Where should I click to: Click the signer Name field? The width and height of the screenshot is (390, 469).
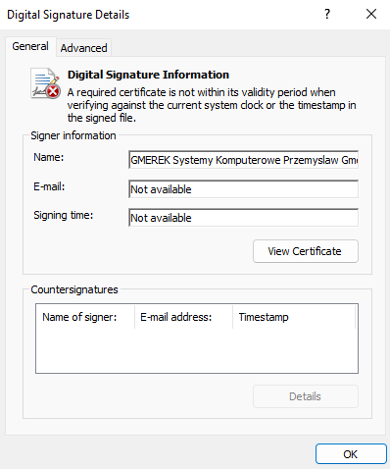coord(243,160)
